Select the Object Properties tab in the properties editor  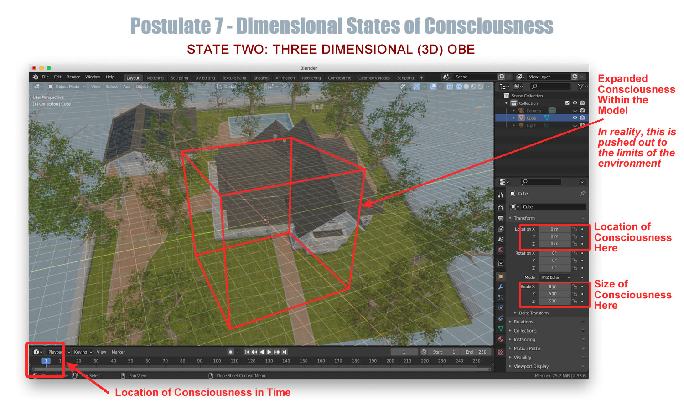click(x=501, y=277)
